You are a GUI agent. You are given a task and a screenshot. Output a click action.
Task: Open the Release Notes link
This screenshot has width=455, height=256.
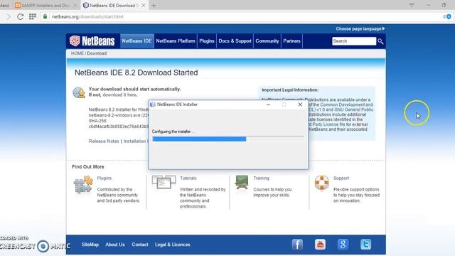point(104,141)
